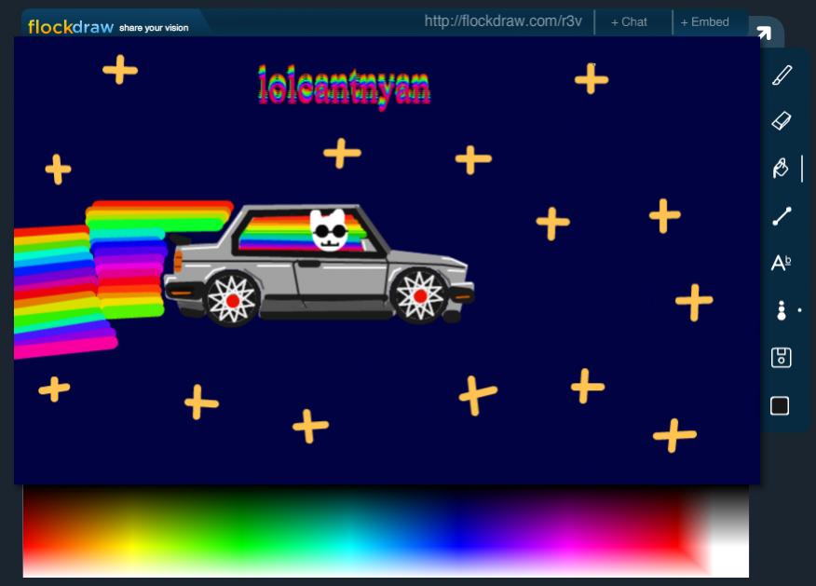Select the Pencil drawing tool
Image resolution: width=816 pixels, height=586 pixels.
tap(782, 75)
